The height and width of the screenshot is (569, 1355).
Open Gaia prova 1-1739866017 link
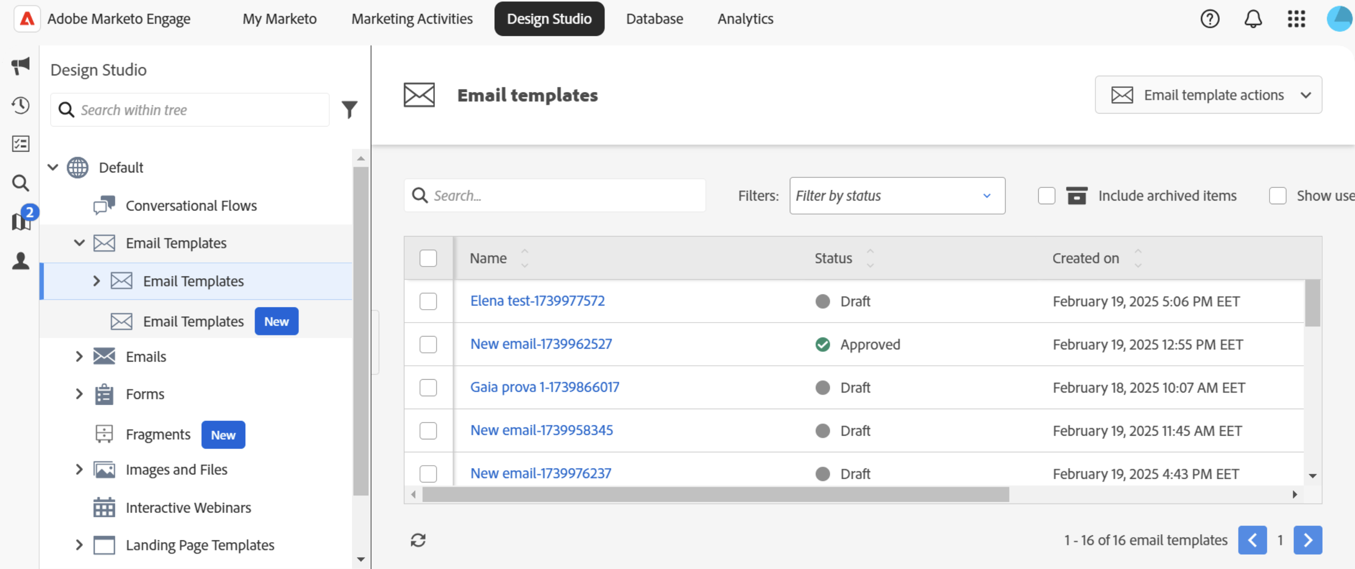click(545, 387)
